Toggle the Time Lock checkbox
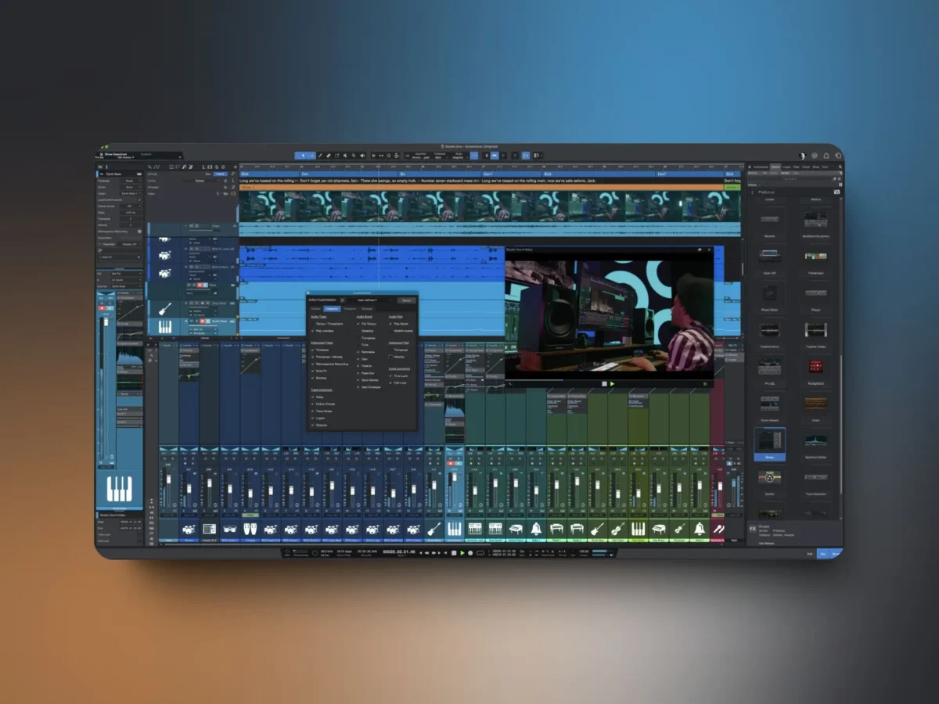Viewport: 939px width, 704px height. click(x=390, y=376)
